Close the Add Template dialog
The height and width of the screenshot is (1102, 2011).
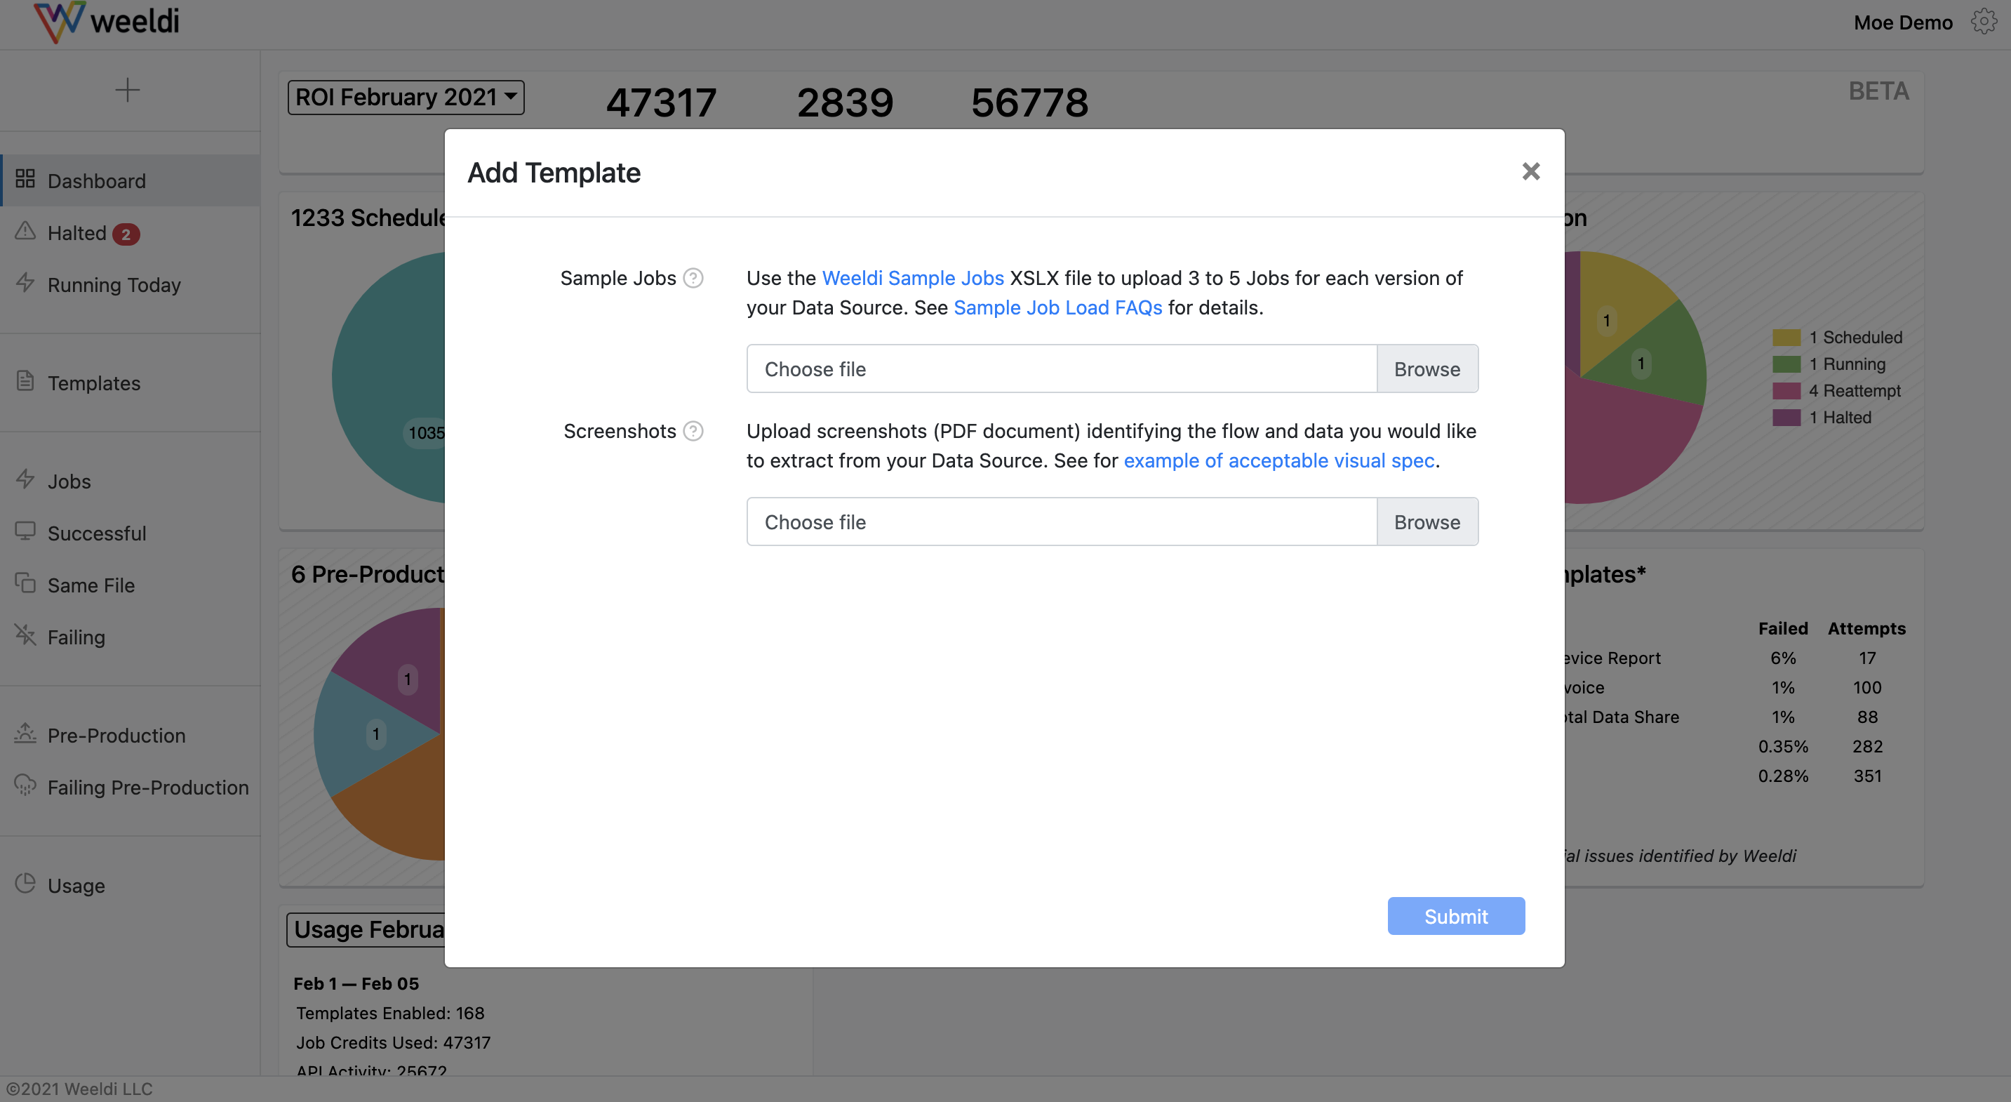point(1530,172)
